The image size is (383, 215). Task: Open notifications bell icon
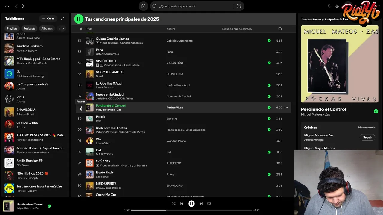(329, 6)
